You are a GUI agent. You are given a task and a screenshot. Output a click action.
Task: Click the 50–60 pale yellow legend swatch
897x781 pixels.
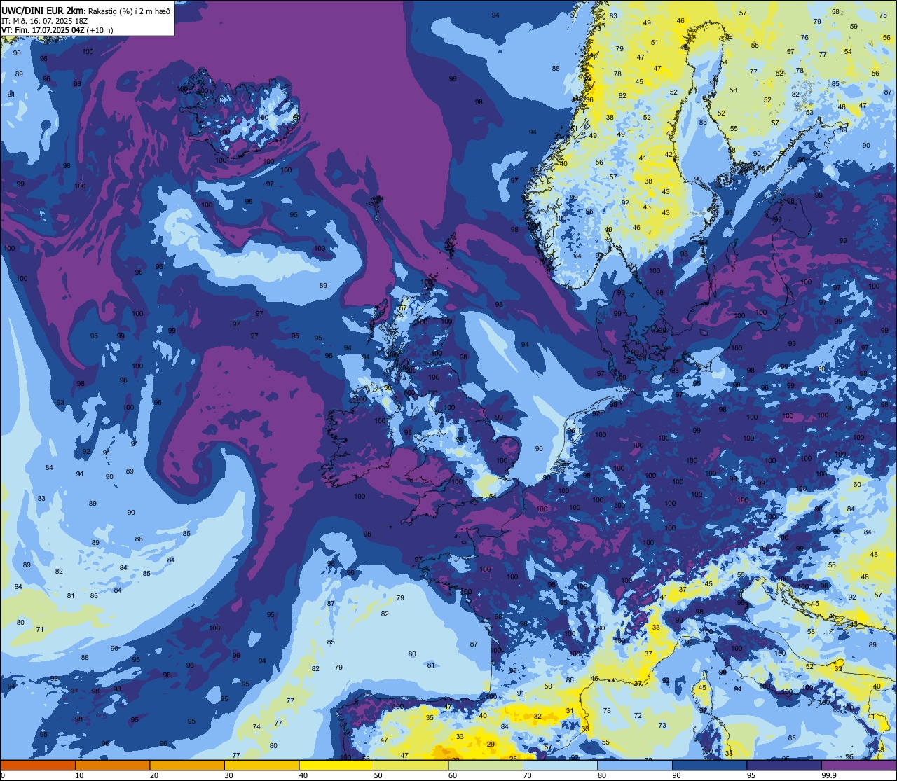tap(411, 765)
